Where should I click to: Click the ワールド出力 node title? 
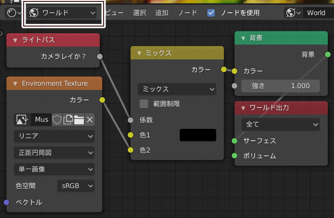(x=269, y=108)
